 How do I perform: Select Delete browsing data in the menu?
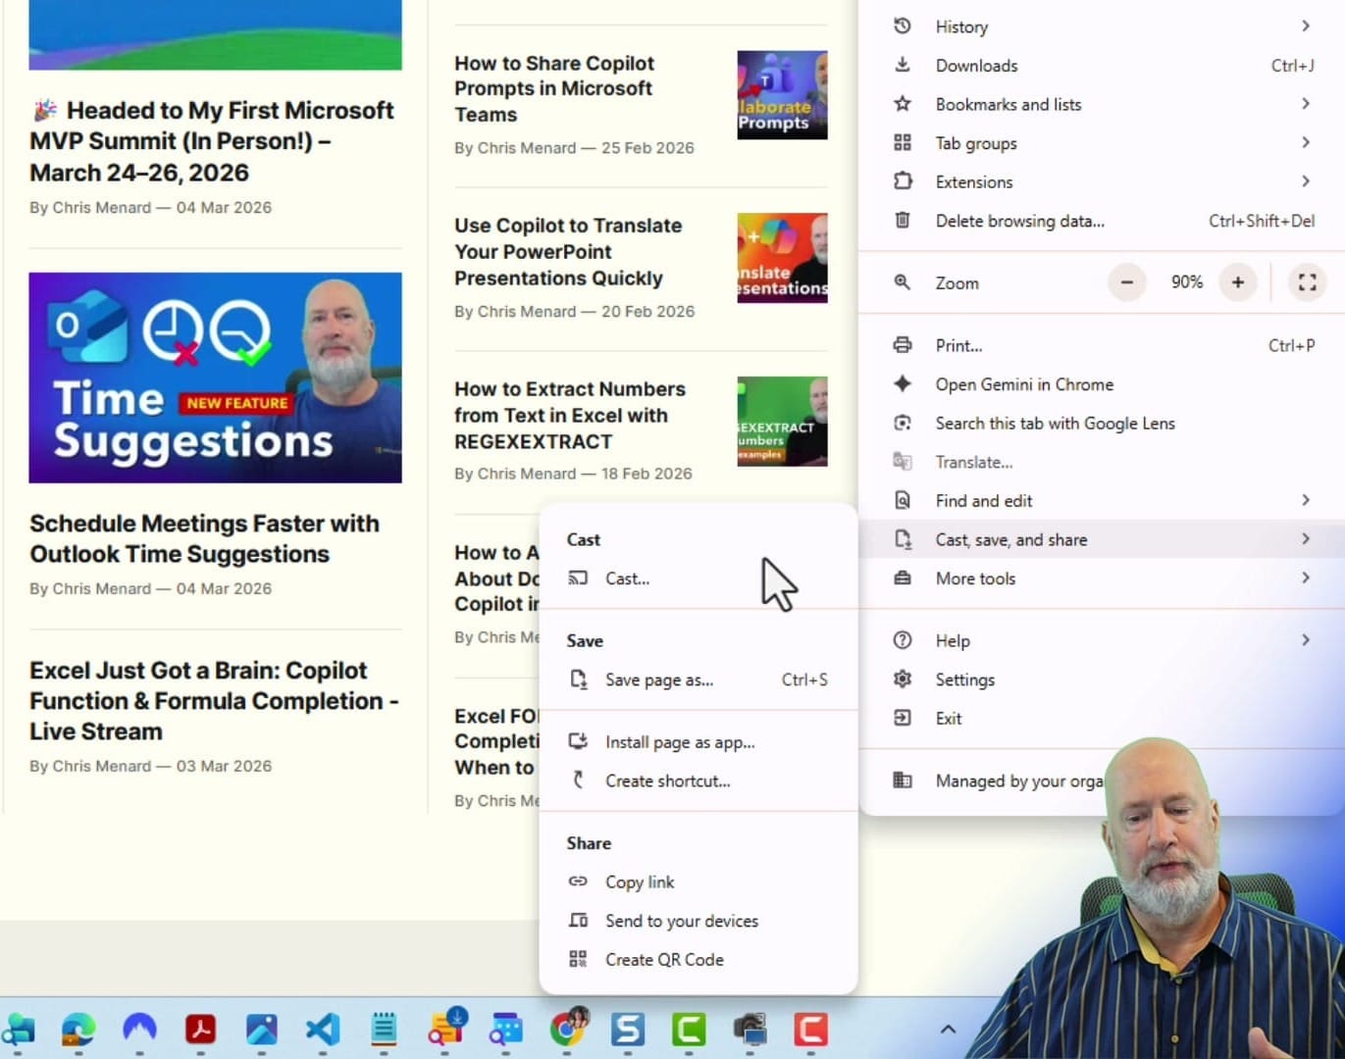1020,221
